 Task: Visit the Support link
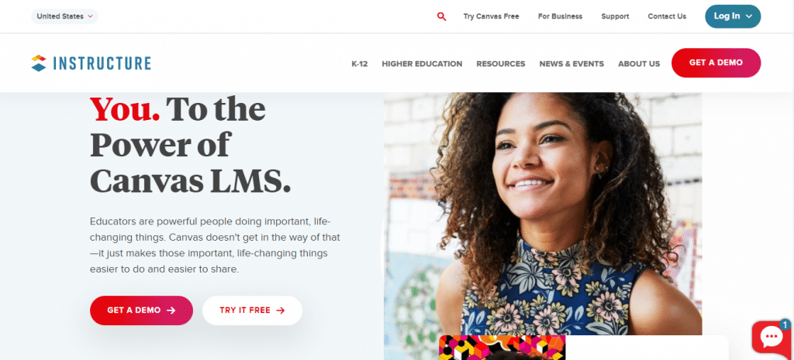615,16
